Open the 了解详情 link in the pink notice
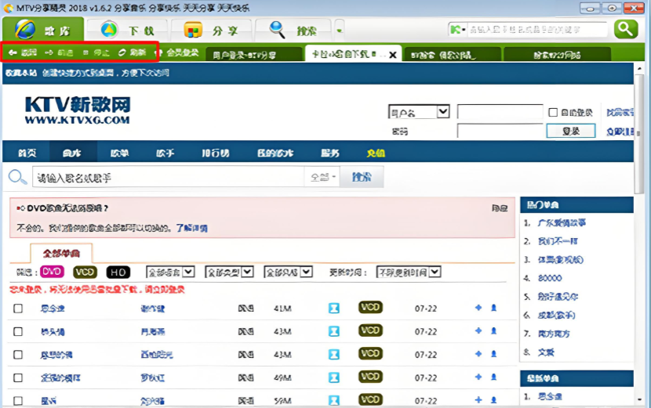 (x=192, y=228)
